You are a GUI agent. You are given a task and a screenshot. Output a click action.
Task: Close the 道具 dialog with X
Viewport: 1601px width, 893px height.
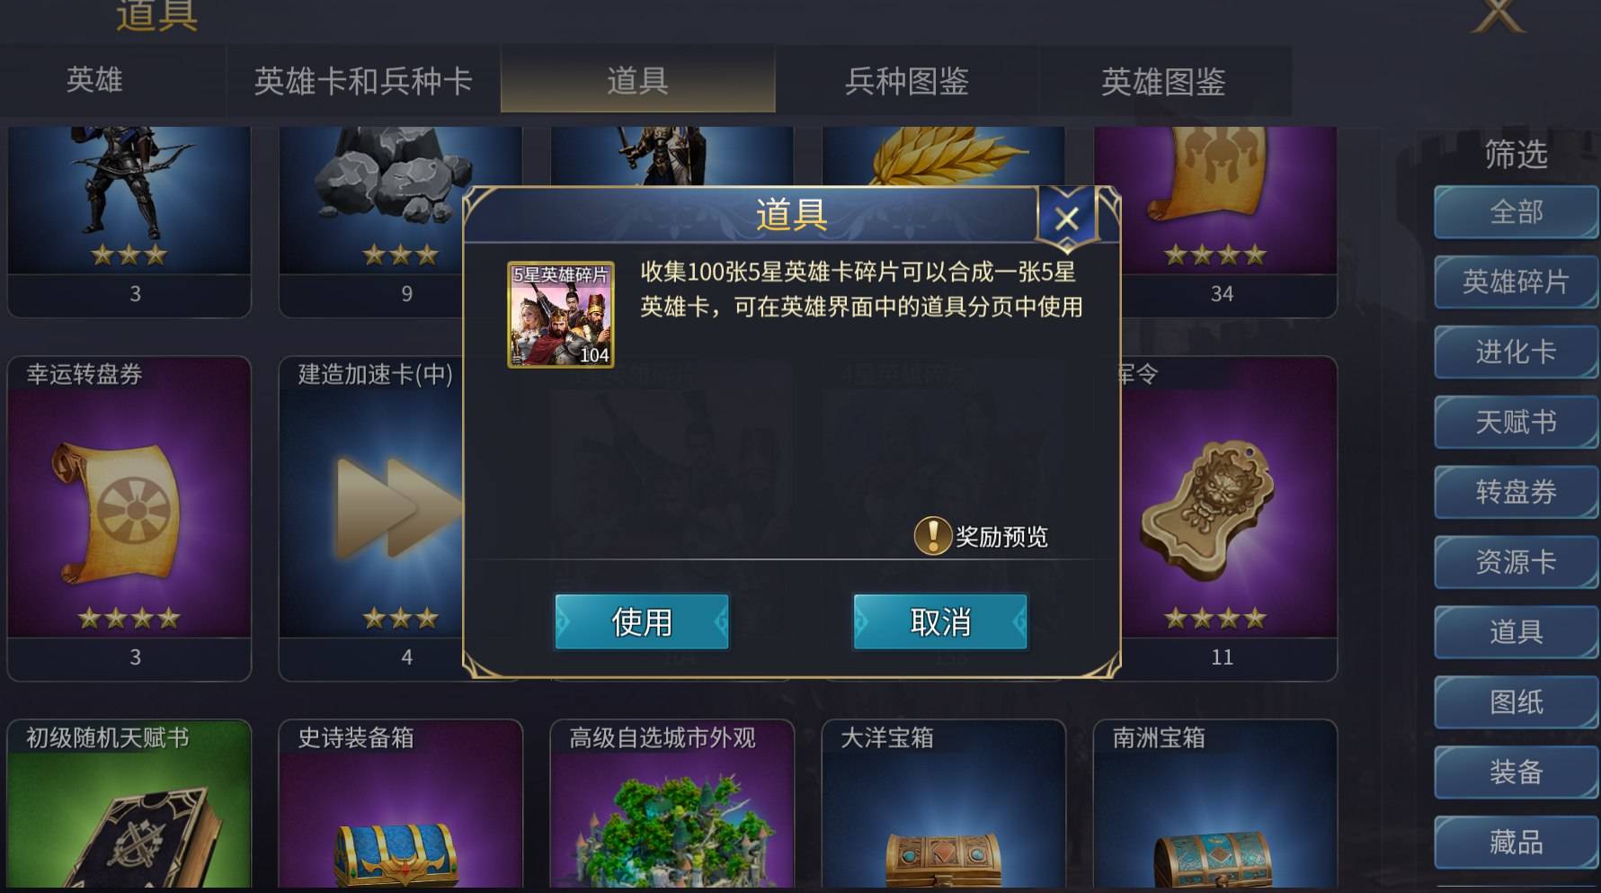click(1067, 219)
